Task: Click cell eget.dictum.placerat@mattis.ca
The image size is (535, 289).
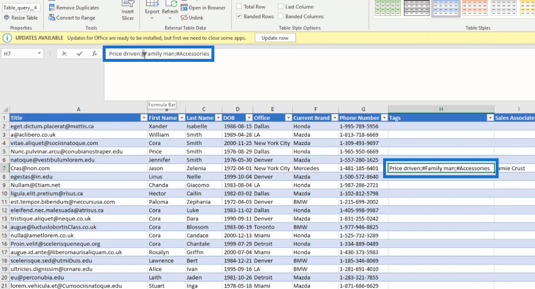Action: pos(78,126)
